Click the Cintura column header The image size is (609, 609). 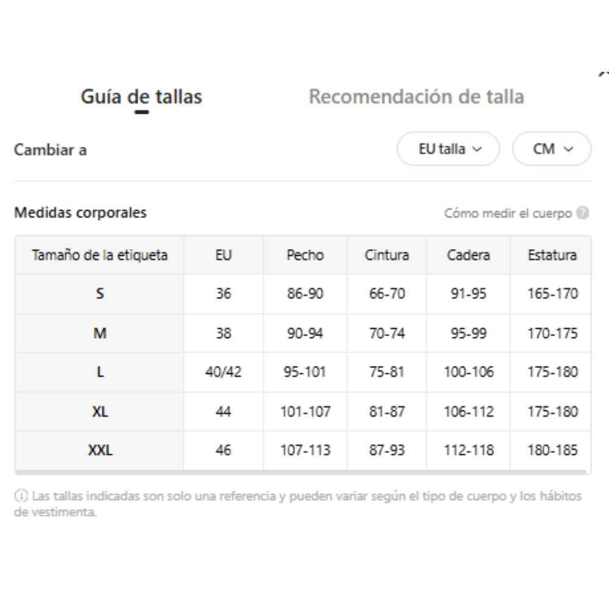tap(387, 255)
